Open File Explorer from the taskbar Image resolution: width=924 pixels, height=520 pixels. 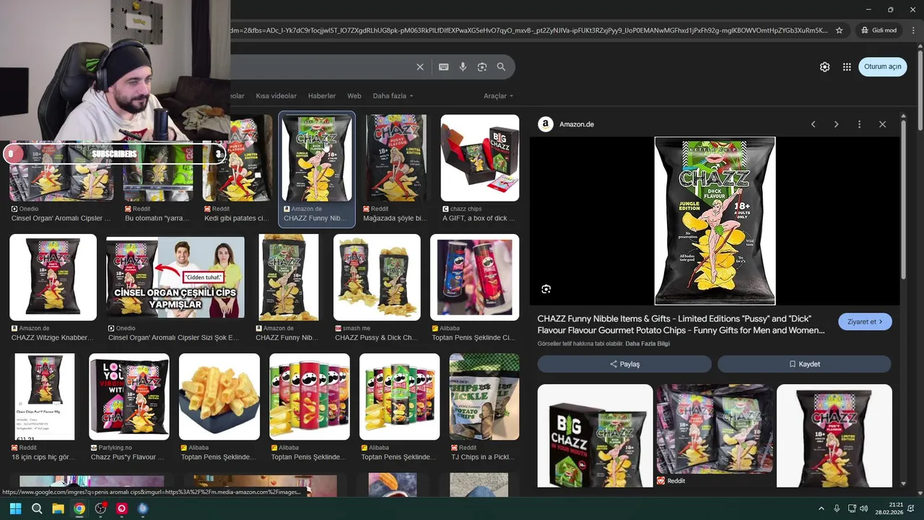click(x=58, y=508)
